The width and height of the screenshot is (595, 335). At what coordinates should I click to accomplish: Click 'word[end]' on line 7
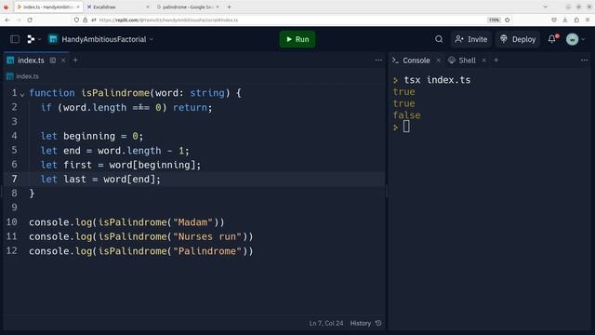129,180
